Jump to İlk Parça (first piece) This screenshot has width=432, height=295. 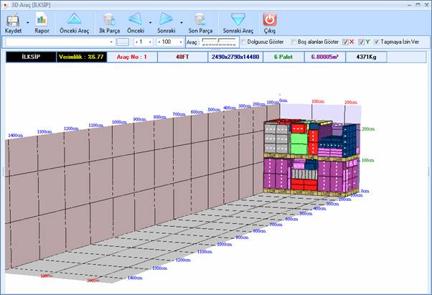pyautogui.click(x=108, y=20)
